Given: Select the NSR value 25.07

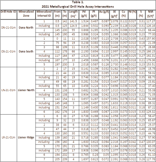Looking at the screenshot, I should (x=152, y=125).
